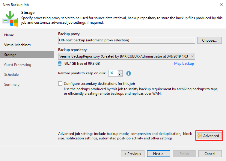Enable Configure secondary destinations checkbox
The height and width of the screenshot is (161, 226).
click(x=60, y=84)
